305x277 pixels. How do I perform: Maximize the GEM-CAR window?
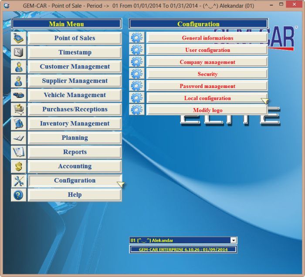click(x=281, y=4)
